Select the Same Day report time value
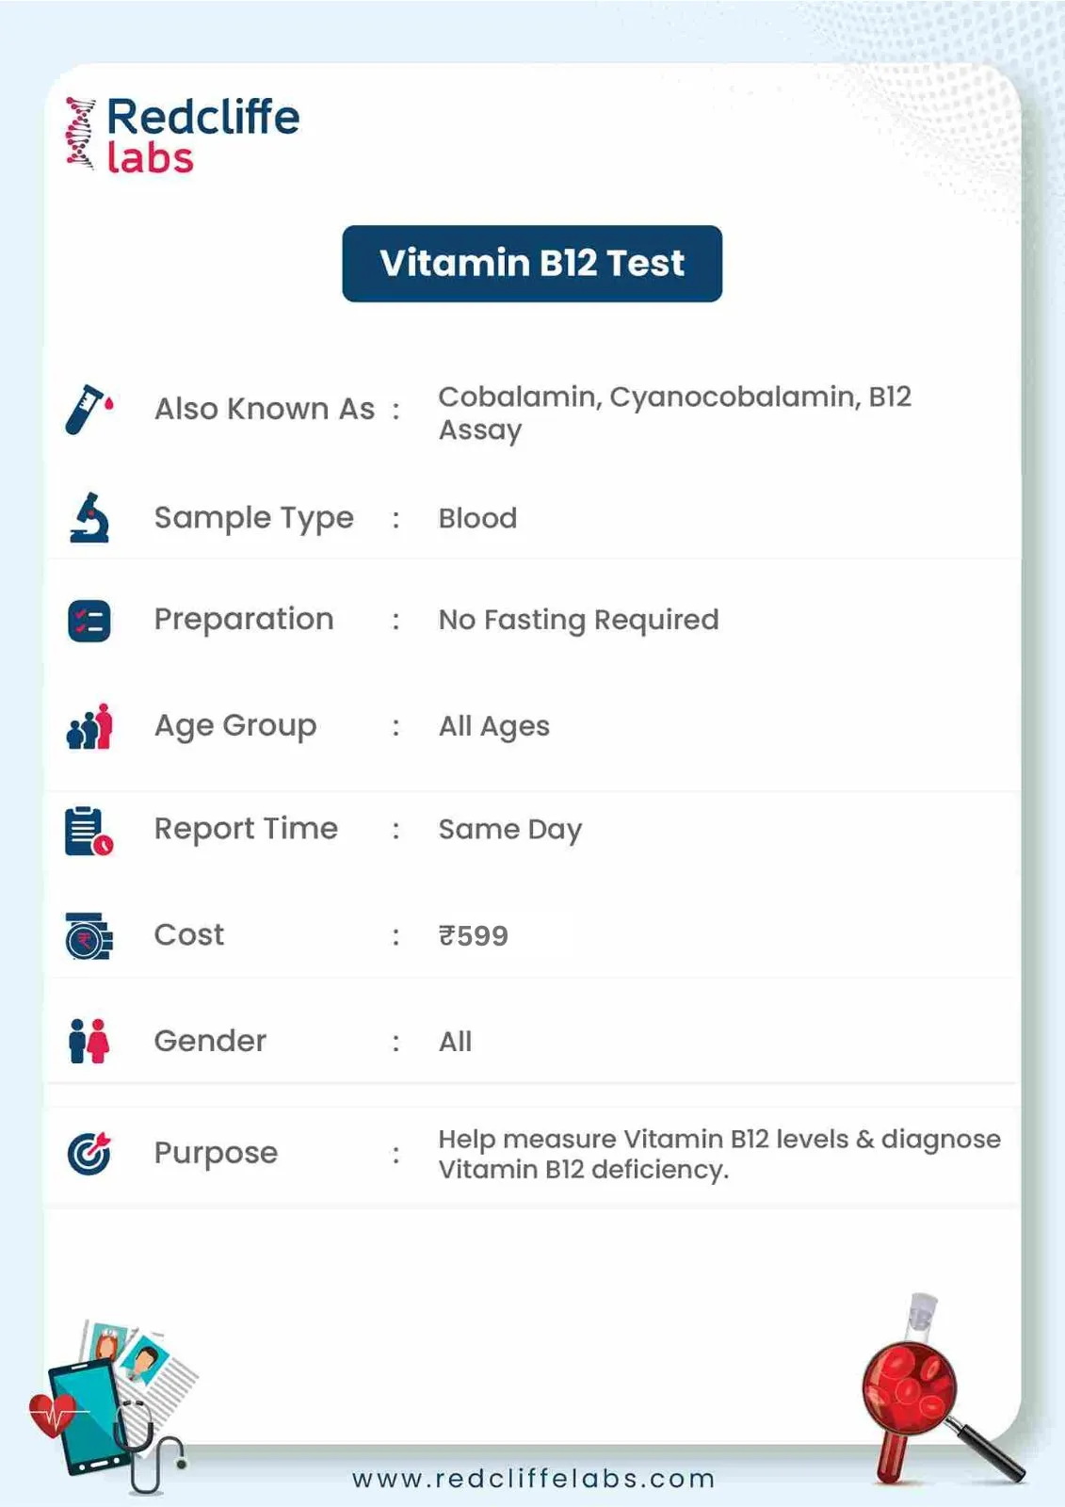The width and height of the screenshot is (1065, 1507). pyautogui.click(x=510, y=830)
